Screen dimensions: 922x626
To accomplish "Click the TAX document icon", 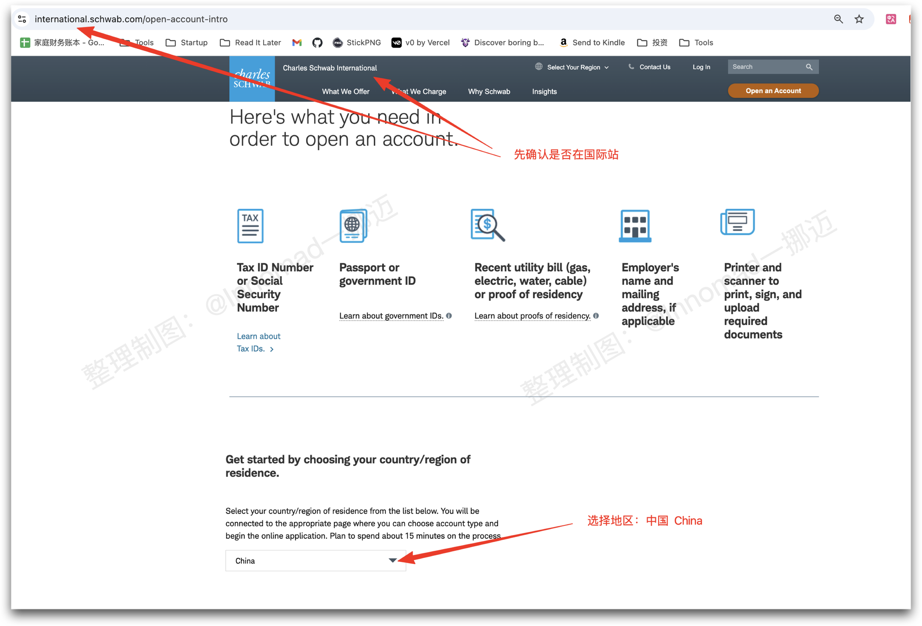I will 250,226.
